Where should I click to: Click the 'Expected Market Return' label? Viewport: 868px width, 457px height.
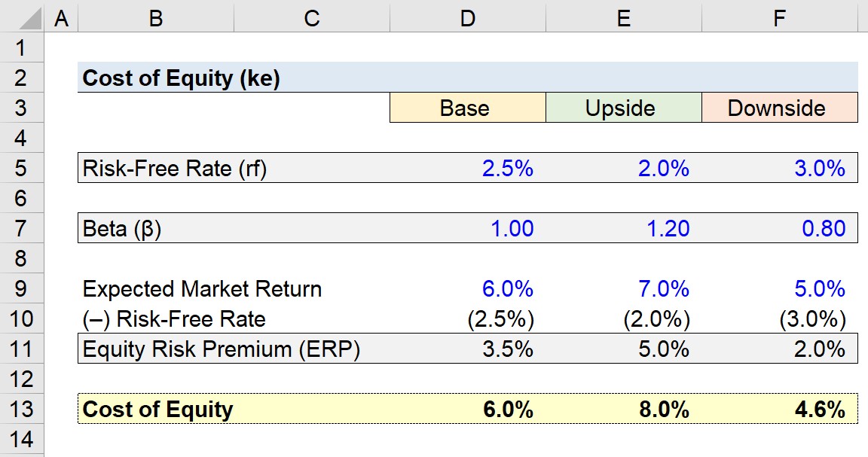pyautogui.click(x=202, y=289)
